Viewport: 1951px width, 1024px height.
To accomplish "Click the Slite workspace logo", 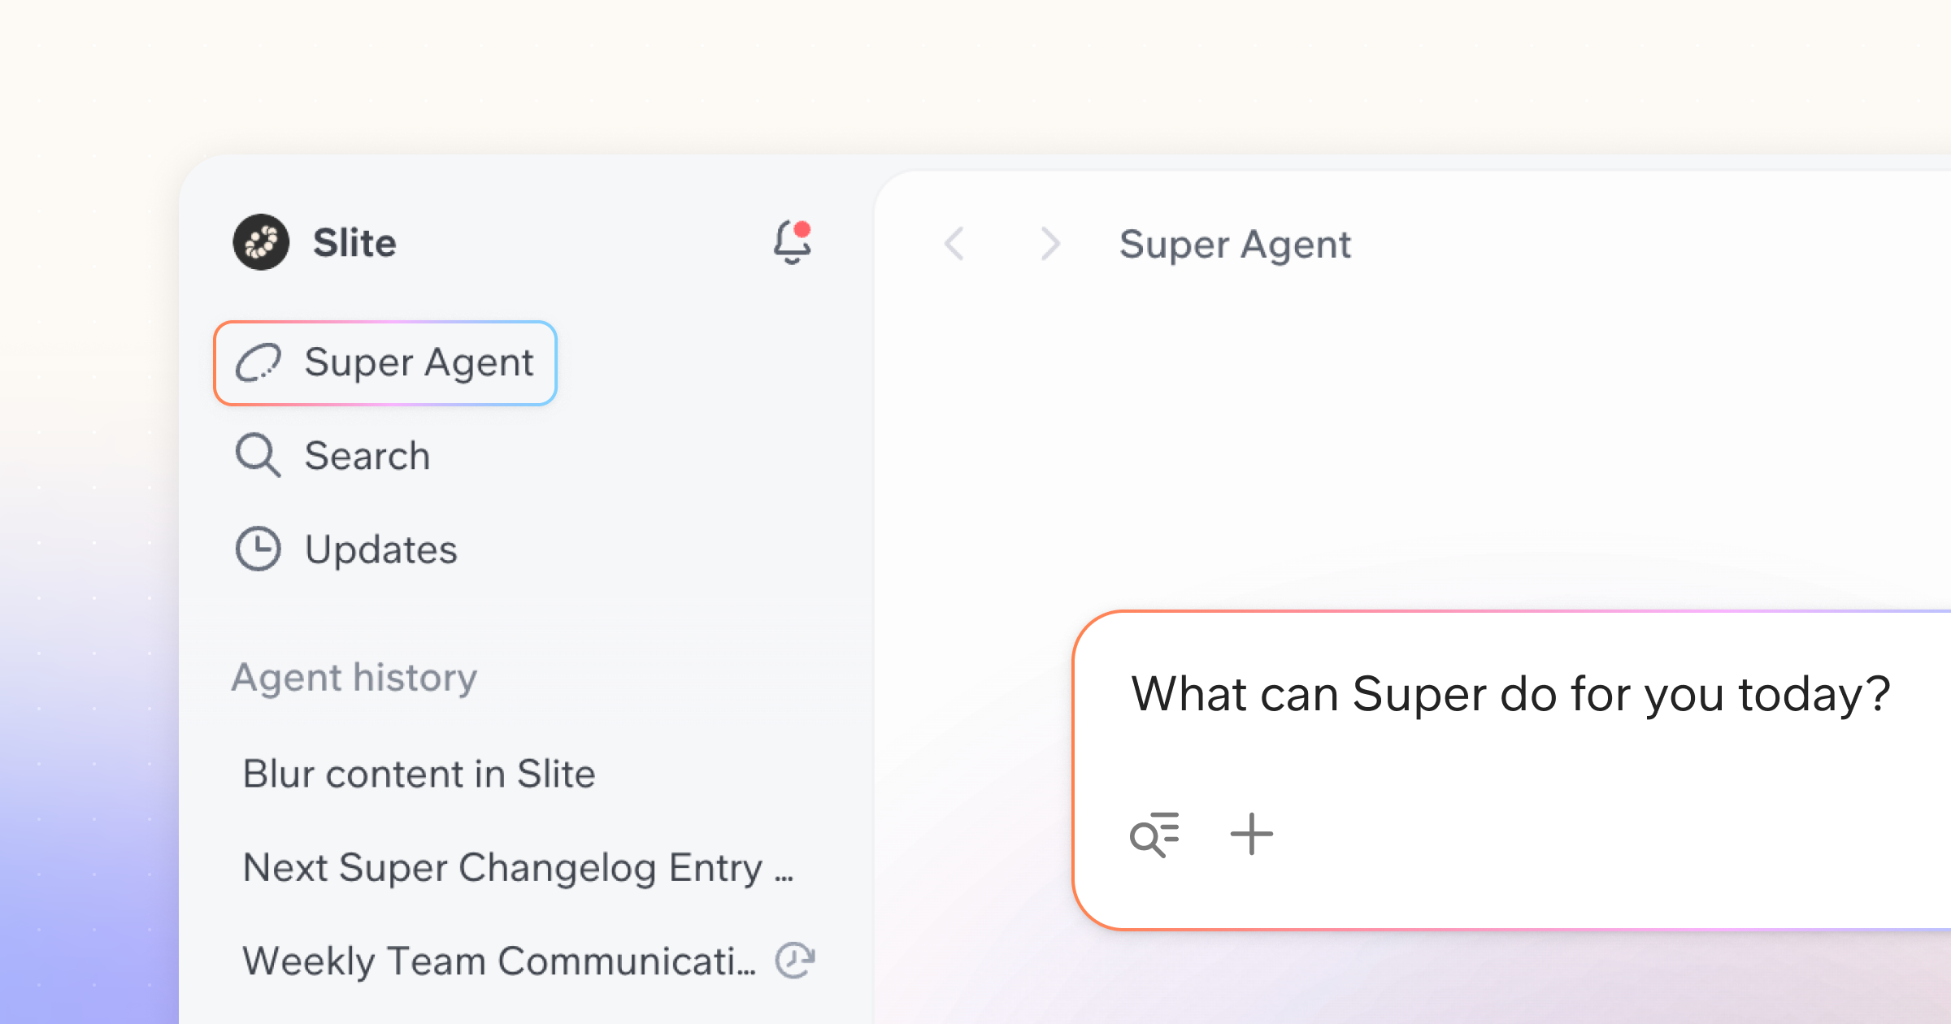I will (x=261, y=242).
